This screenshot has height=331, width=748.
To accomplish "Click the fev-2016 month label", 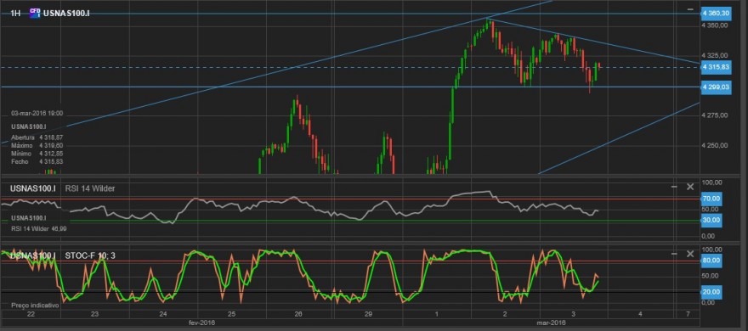I will click(201, 323).
